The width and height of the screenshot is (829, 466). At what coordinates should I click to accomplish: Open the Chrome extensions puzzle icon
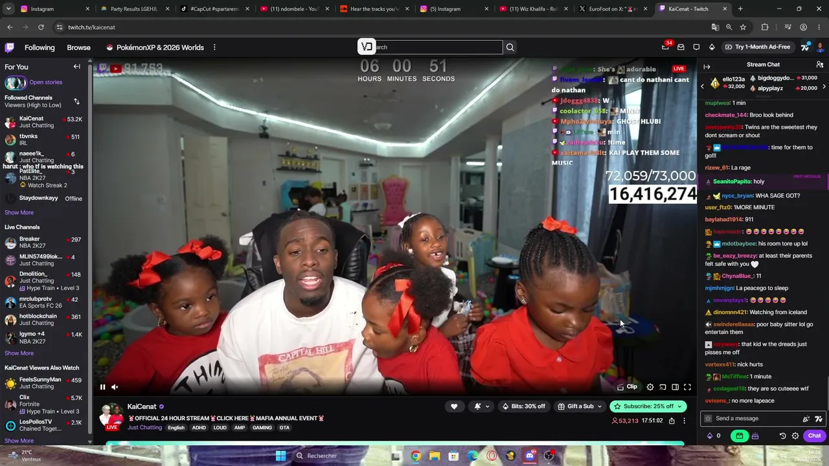(765, 27)
